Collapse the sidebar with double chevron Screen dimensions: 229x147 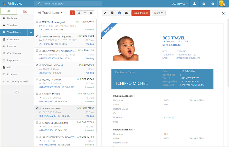[x=17, y=92]
